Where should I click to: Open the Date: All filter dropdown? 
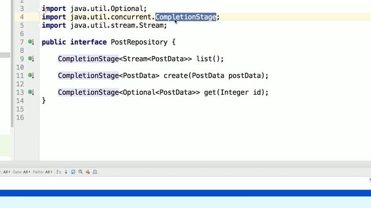coord(21,172)
